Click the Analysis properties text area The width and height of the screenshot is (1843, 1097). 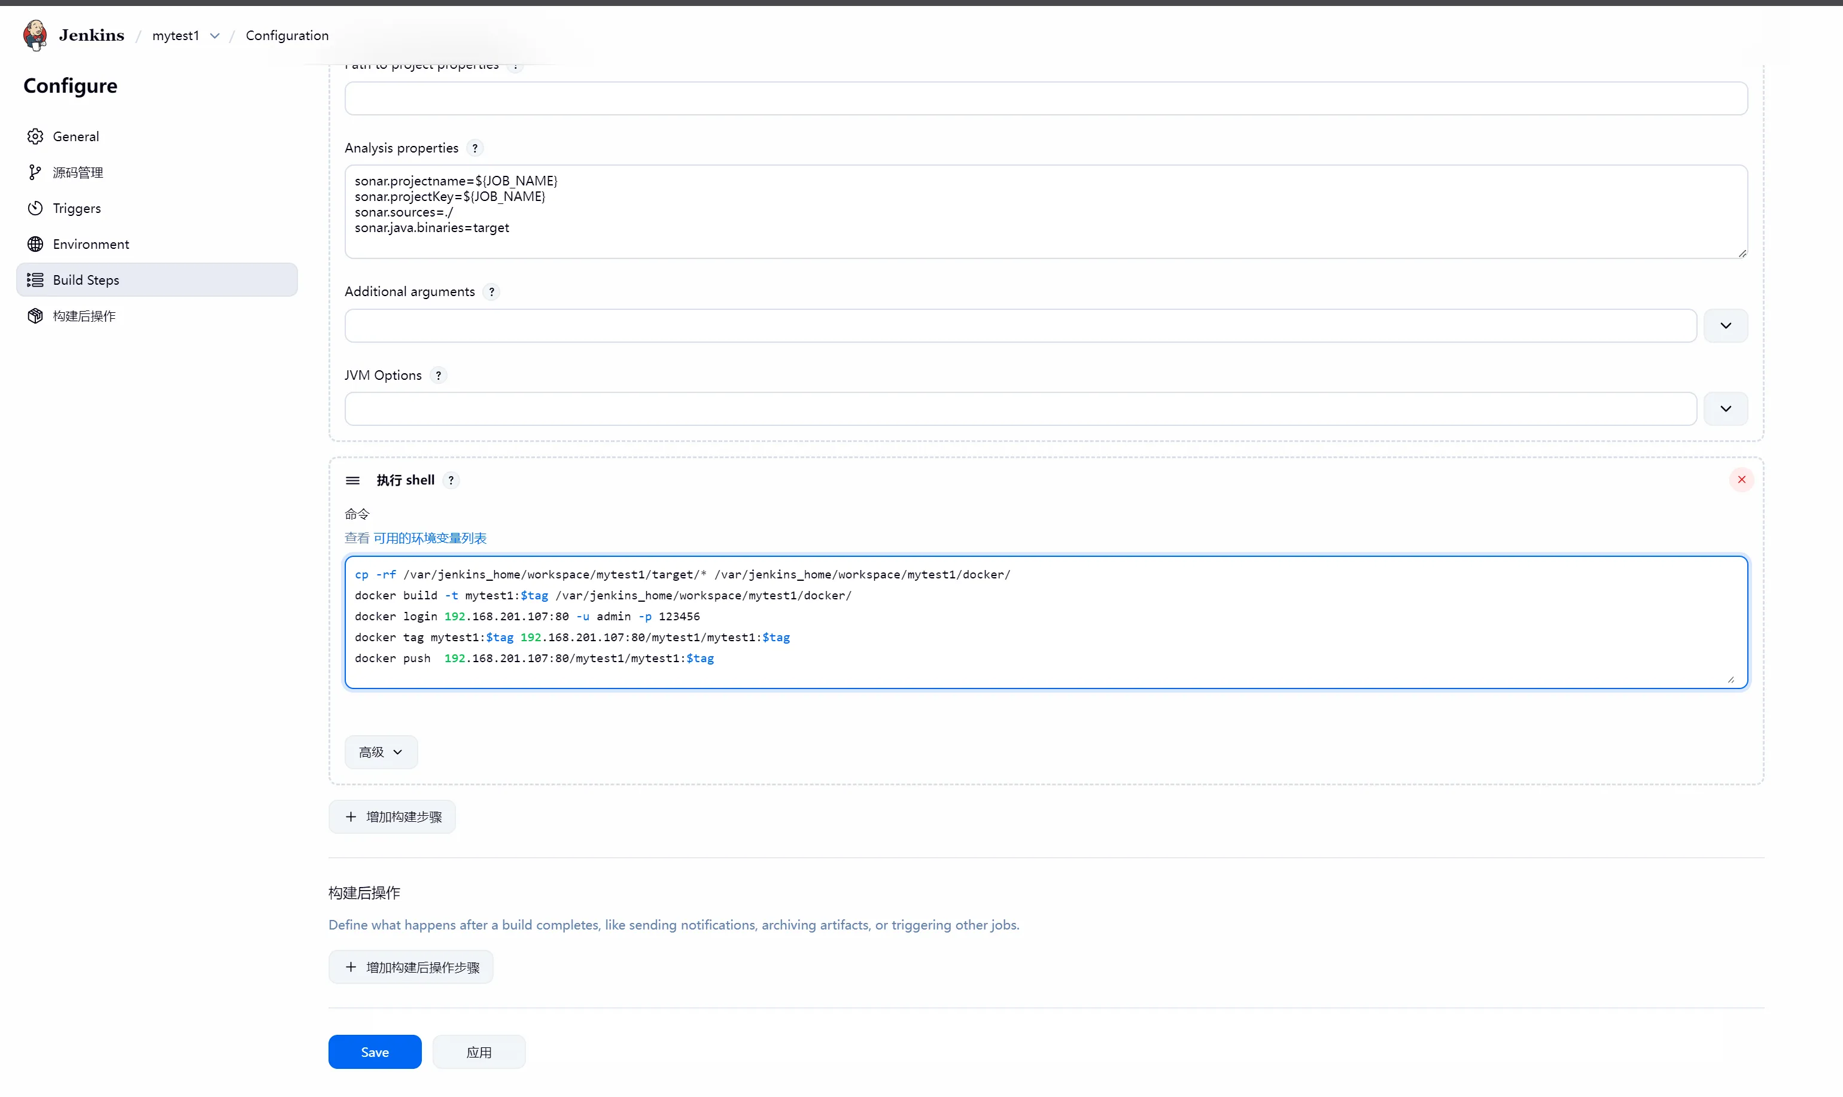coord(1045,212)
